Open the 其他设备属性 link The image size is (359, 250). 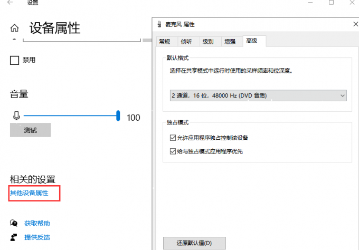point(29,193)
